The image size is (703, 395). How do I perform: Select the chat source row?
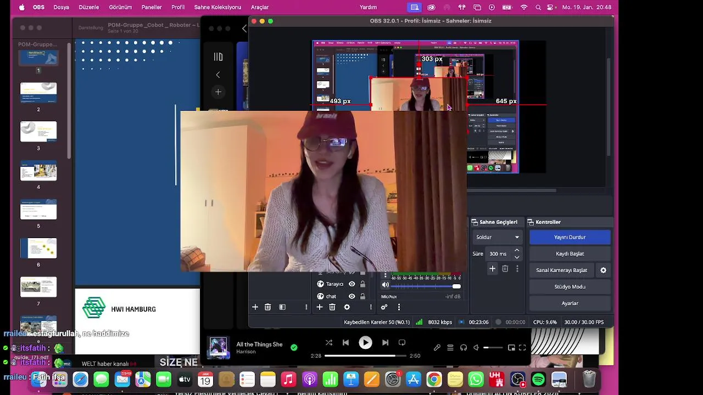coord(342,296)
